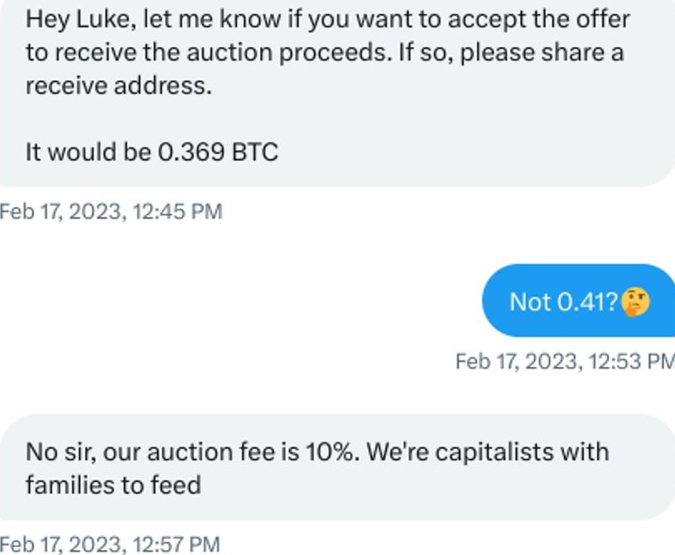
Task: Click the Feb 17, 2023, 12:57 PM timestamp
Action: [x=110, y=544]
